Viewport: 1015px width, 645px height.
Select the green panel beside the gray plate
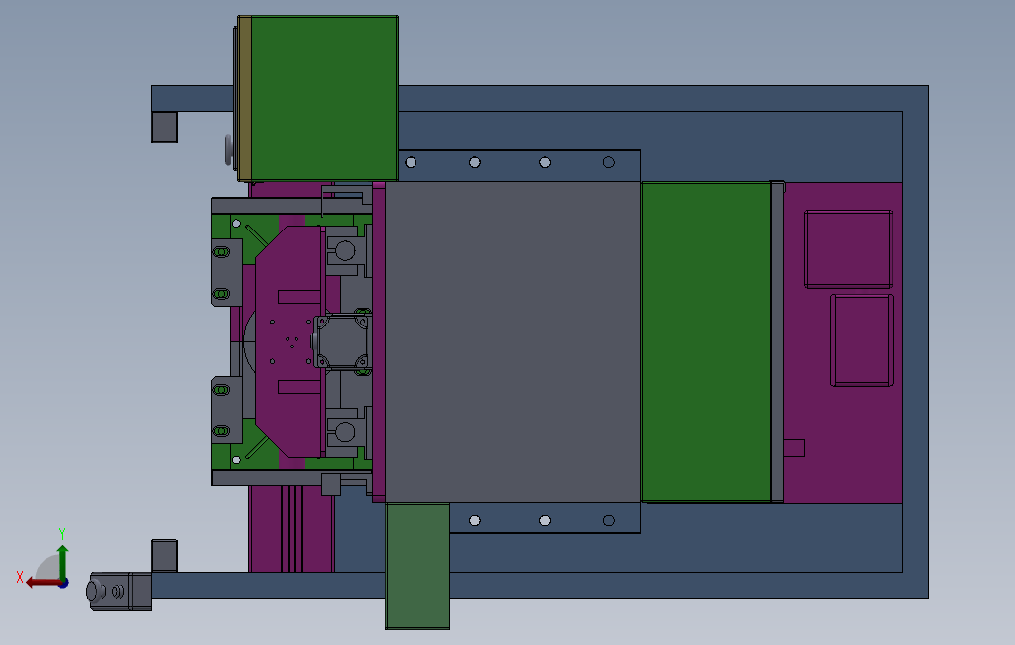coord(706,341)
